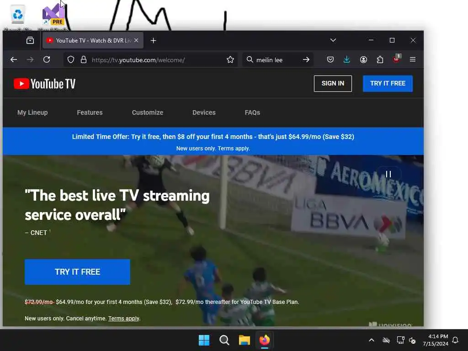Open a new tab with the plus button
Screen dimensions: 468x351
point(154,41)
